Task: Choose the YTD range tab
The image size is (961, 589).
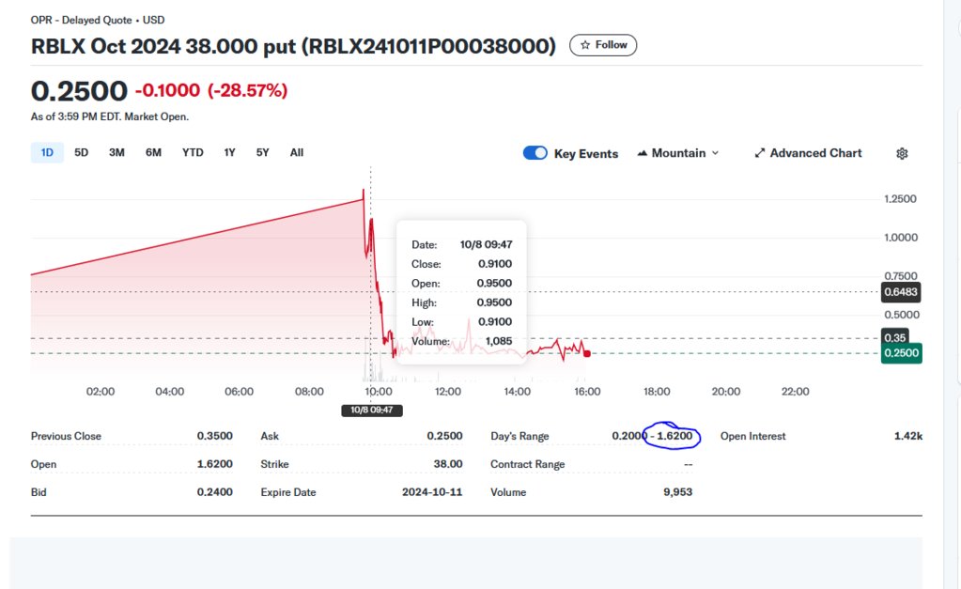Action: tap(193, 152)
